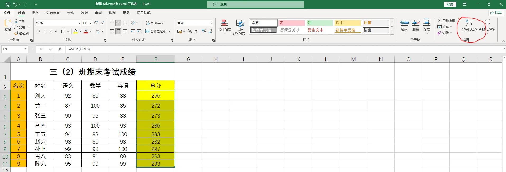
Task: Click the Copy (复制) icon
Action: point(16,27)
